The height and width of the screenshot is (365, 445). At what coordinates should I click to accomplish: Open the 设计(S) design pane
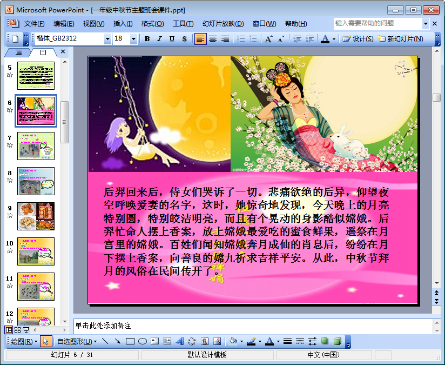[x=358, y=38]
